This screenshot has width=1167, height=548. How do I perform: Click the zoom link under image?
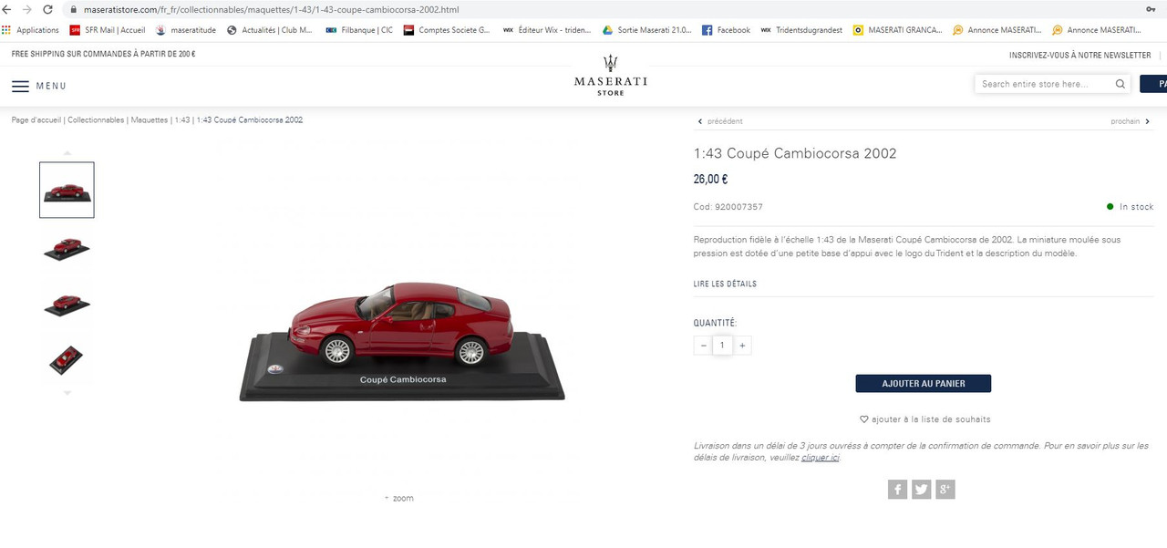(x=399, y=498)
